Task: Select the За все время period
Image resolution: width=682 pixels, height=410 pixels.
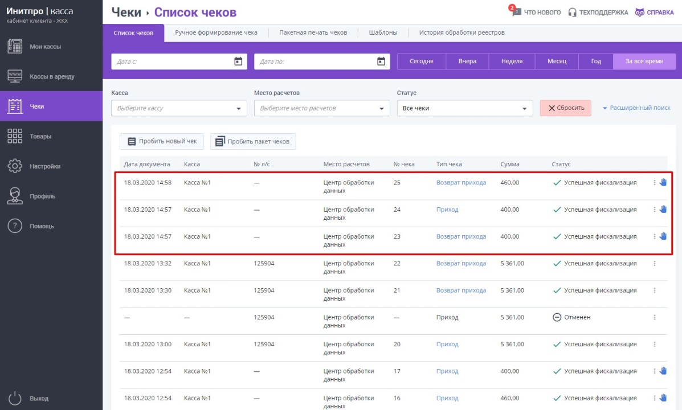Action: [x=644, y=61]
